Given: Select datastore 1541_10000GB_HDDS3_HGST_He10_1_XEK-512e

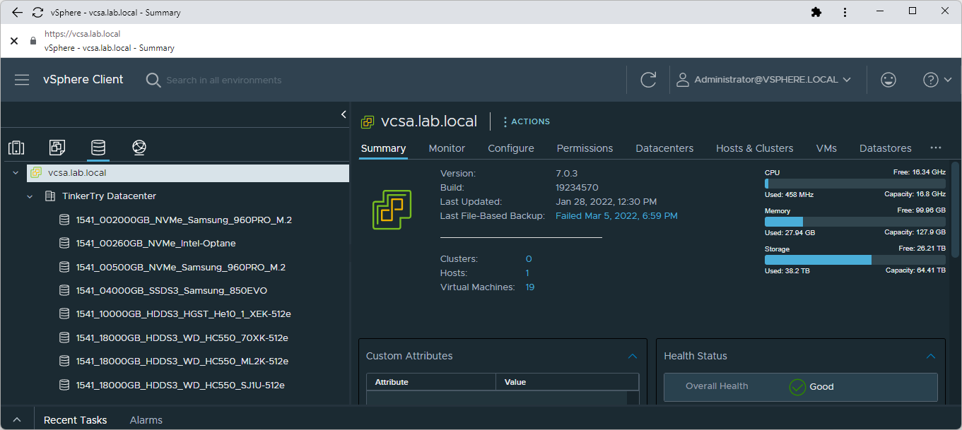Looking at the screenshot, I should [x=184, y=314].
